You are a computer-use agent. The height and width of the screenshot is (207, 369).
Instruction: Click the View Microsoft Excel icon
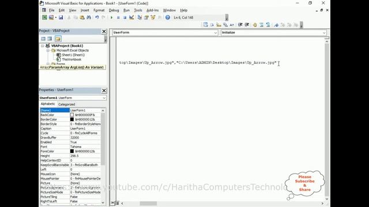click(44, 17)
